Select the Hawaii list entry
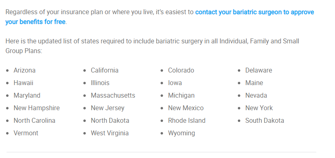 [24, 83]
